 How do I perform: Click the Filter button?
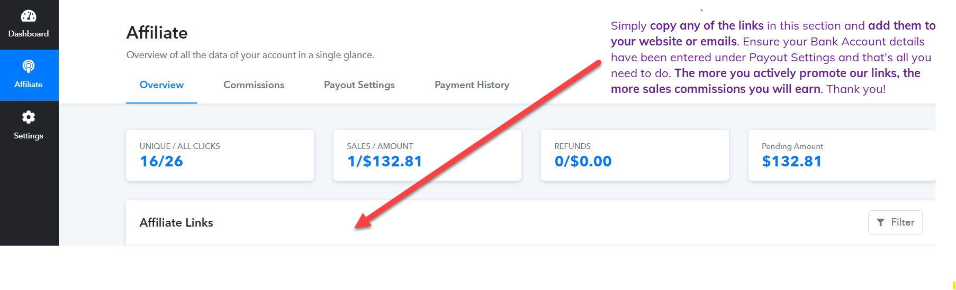pyautogui.click(x=895, y=222)
